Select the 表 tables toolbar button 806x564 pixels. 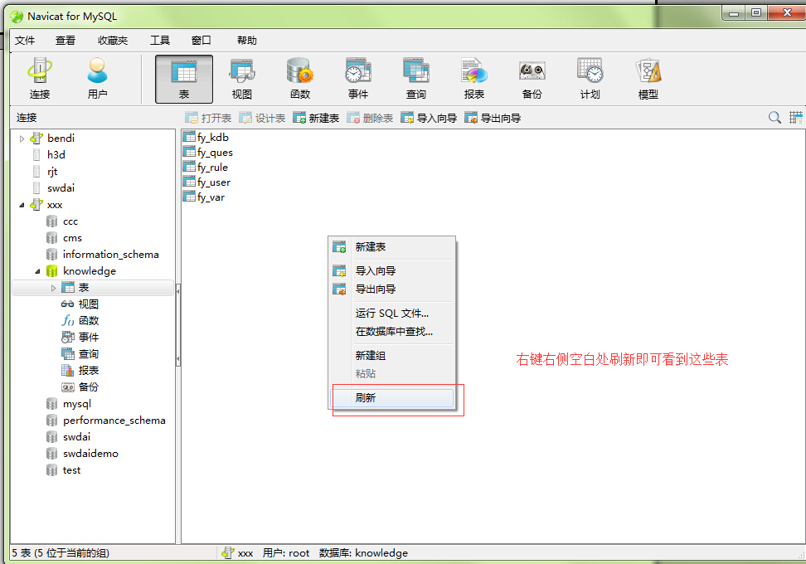[184, 79]
